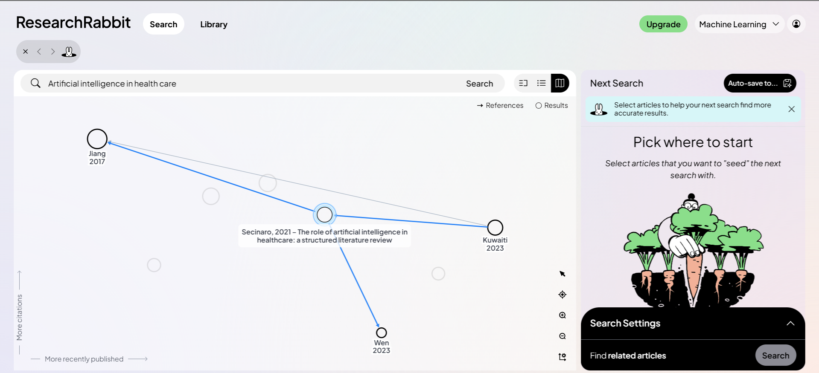Image resolution: width=819 pixels, height=373 pixels.
Task: Click the Secinaro 2021 article title label
Action: pyautogui.click(x=324, y=236)
